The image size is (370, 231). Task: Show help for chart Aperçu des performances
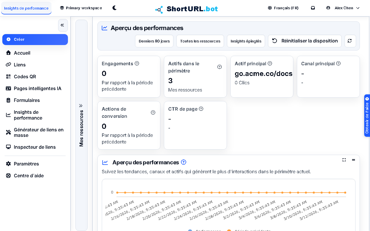183,162
